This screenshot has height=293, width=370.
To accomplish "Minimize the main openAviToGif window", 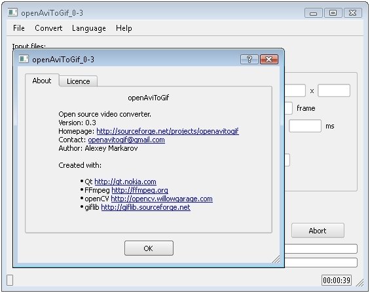I will click(x=314, y=12).
